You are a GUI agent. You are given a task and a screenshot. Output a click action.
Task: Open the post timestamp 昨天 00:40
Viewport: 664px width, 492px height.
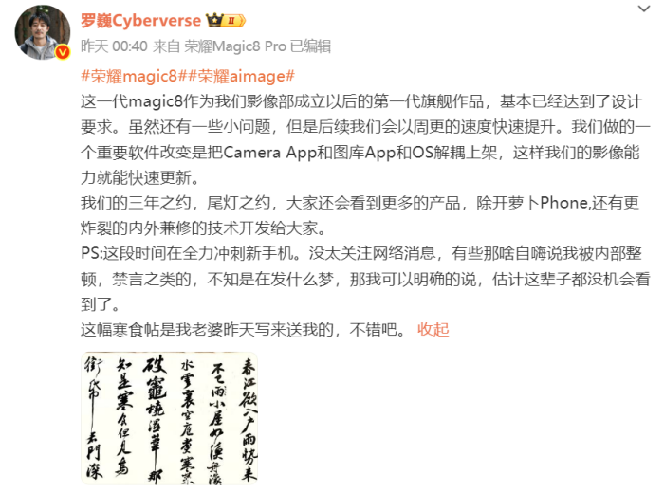pyautogui.click(x=114, y=46)
